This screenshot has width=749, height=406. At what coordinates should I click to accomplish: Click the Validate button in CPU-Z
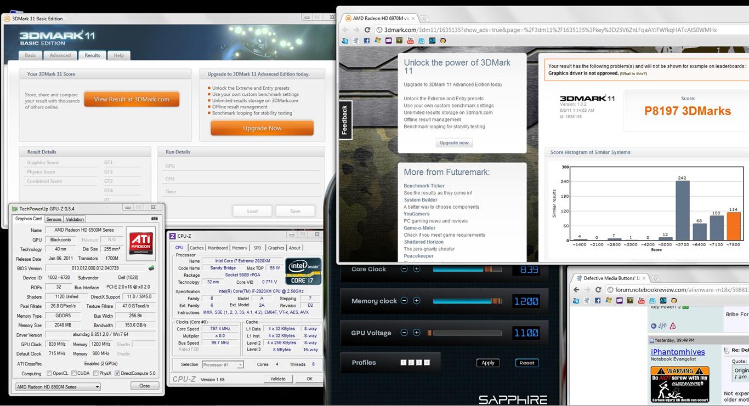click(278, 379)
